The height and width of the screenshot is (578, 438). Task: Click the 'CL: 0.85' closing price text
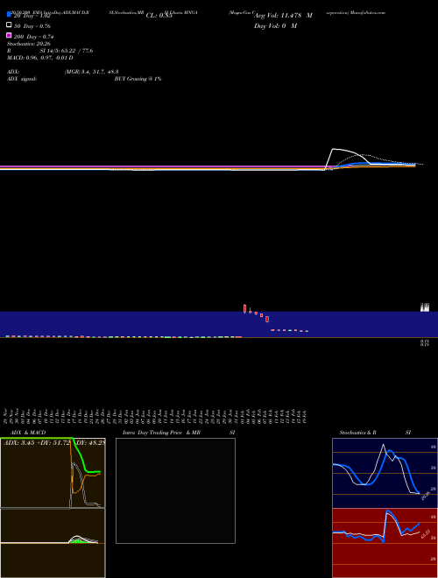pos(159,16)
